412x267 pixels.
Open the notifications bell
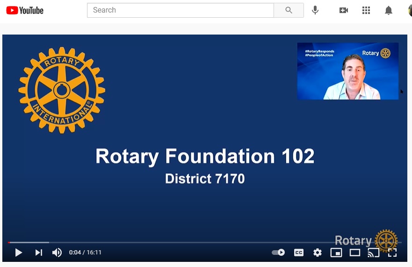pos(389,10)
